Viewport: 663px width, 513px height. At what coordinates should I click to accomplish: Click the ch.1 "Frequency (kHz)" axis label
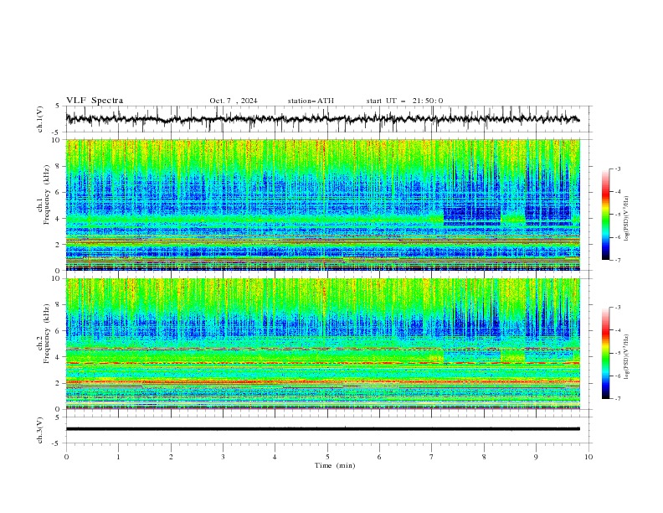46,194
